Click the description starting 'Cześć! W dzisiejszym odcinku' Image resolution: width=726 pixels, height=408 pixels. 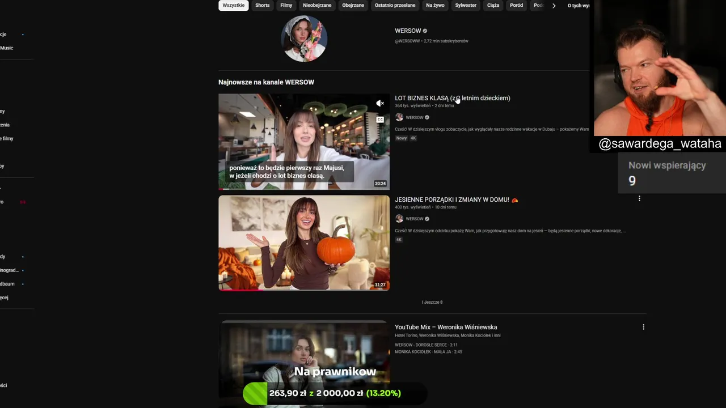pyautogui.click(x=510, y=231)
